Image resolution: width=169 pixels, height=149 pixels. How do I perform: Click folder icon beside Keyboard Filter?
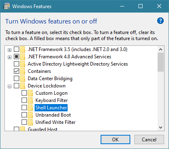click(x=30, y=100)
